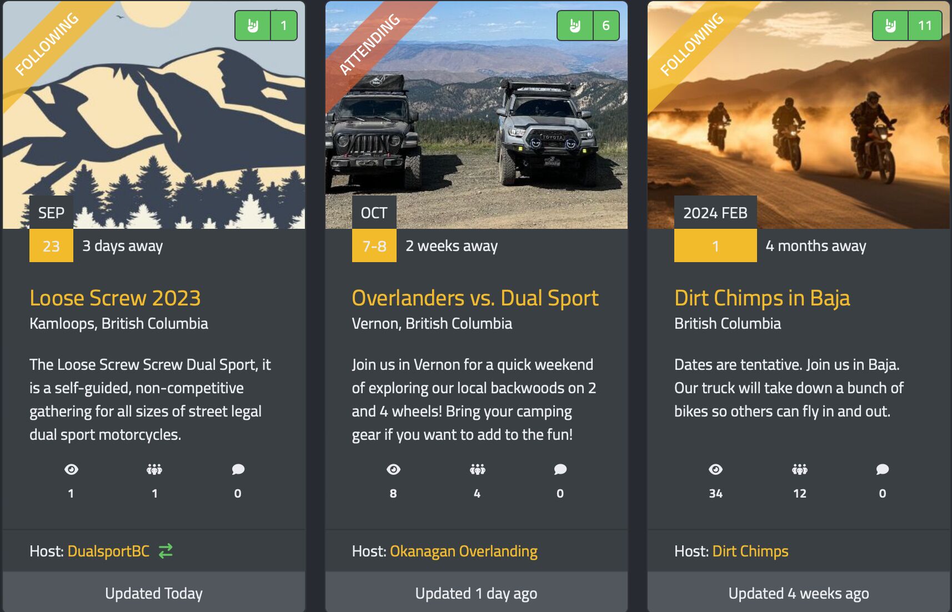Click the comments bubble icon under Dirt Chimps in Baja
Screen dimensions: 952x612
click(883, 469)
